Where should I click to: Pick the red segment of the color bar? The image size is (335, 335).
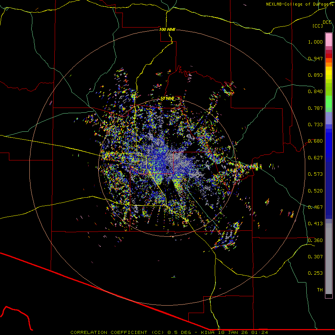[329, 55]
